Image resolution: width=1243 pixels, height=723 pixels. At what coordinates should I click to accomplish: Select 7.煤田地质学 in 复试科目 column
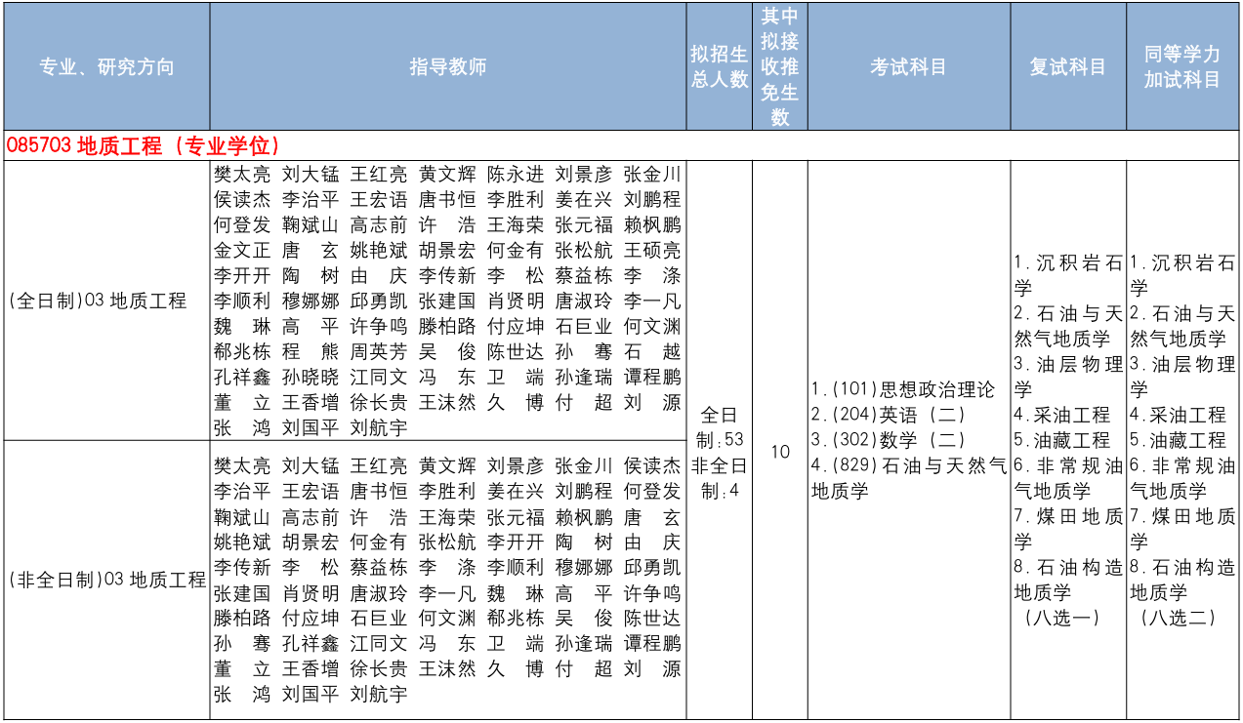coord(1068,529)
